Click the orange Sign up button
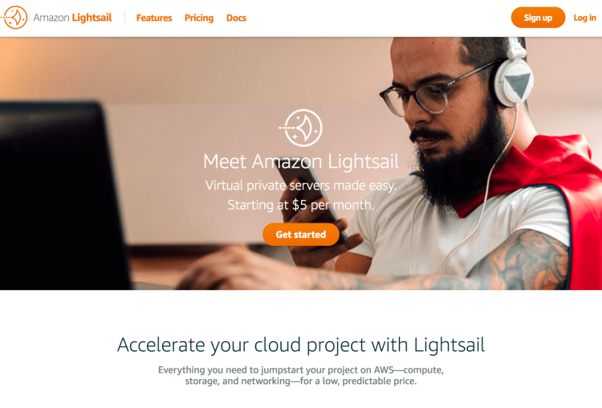The height and width of the screenshot is (408, 602). (x=538, y=18)
